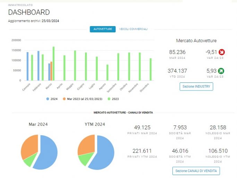Open Sezione CANALI DI VENDITA
Viewport: 237px width, 178px height.
point(196,171)
